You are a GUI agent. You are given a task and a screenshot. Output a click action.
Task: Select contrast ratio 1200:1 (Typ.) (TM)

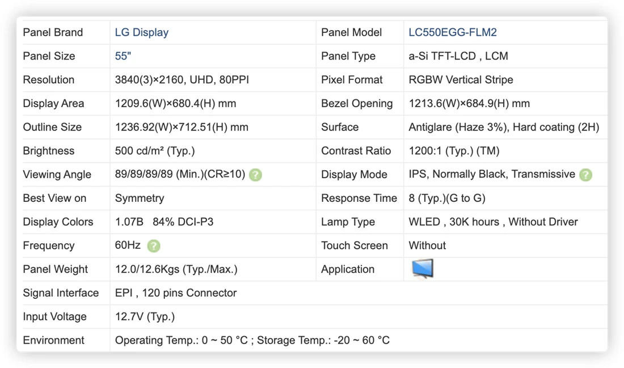pyautogui.click(x=454, y=151)
